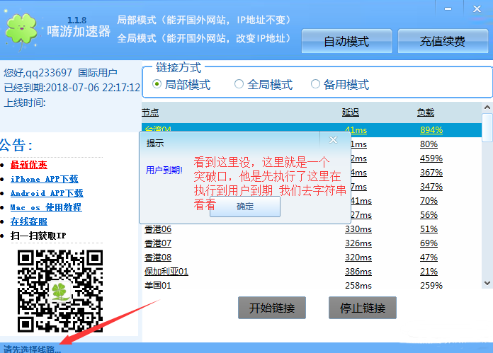Click the node list scrollbar up arrow
493x353 pixels.
tap(487, 108)
